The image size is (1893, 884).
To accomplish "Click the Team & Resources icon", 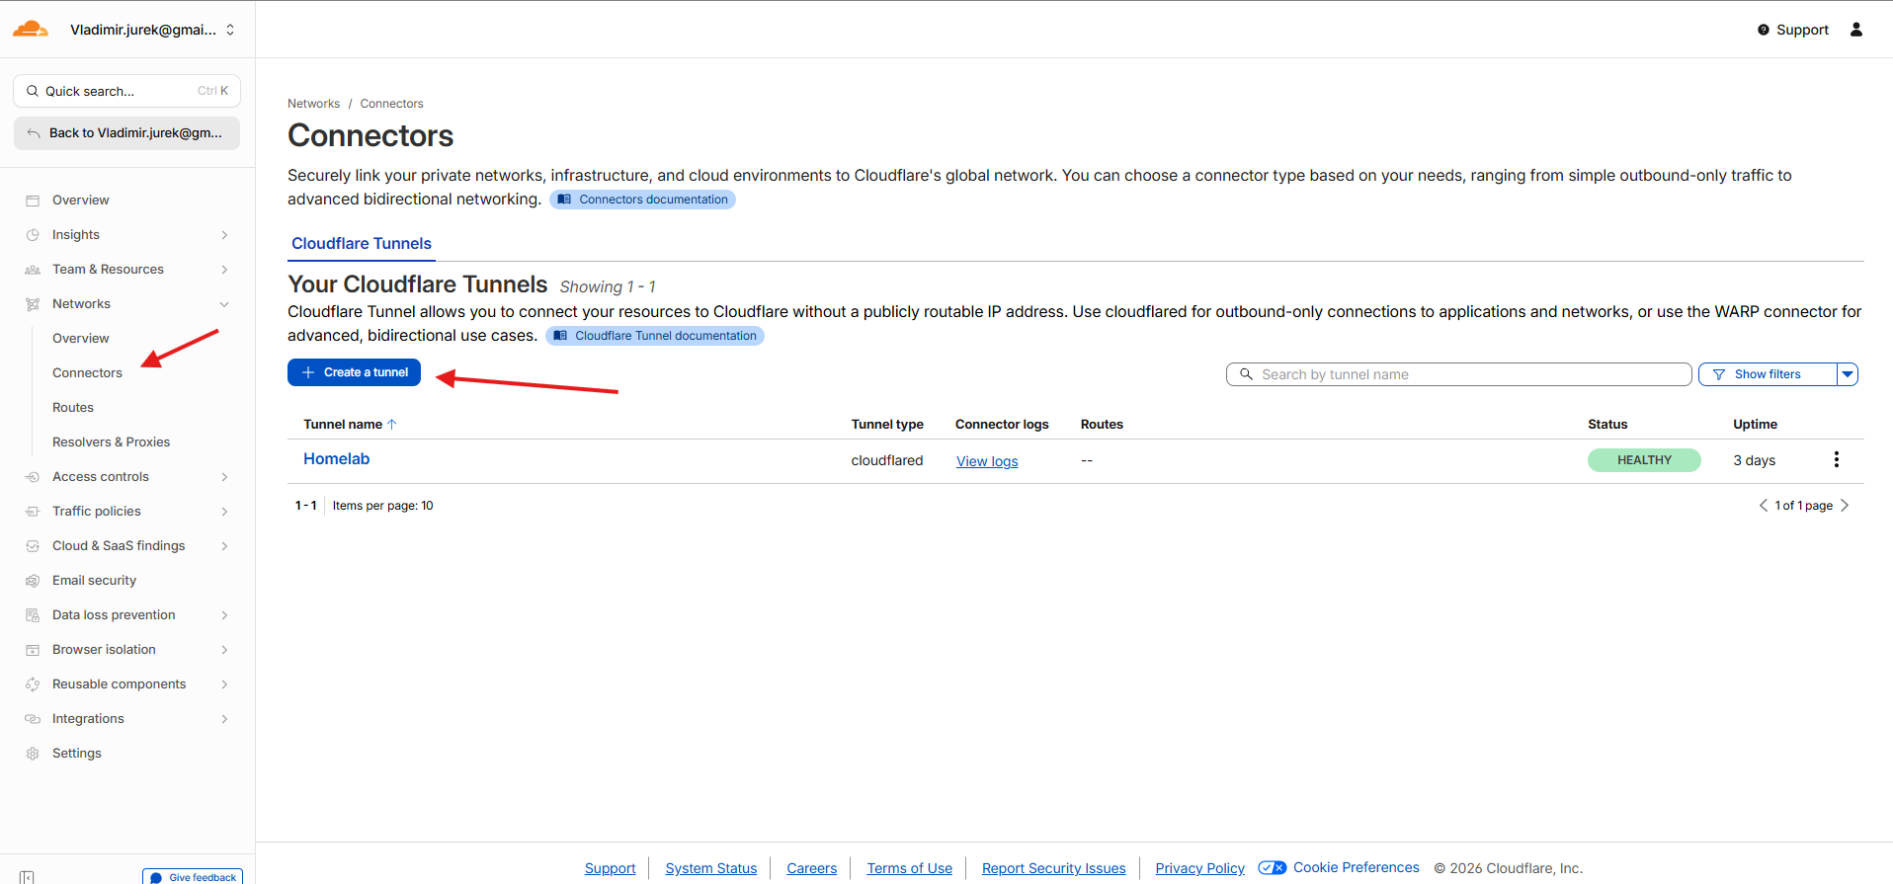I will point(33,270).
